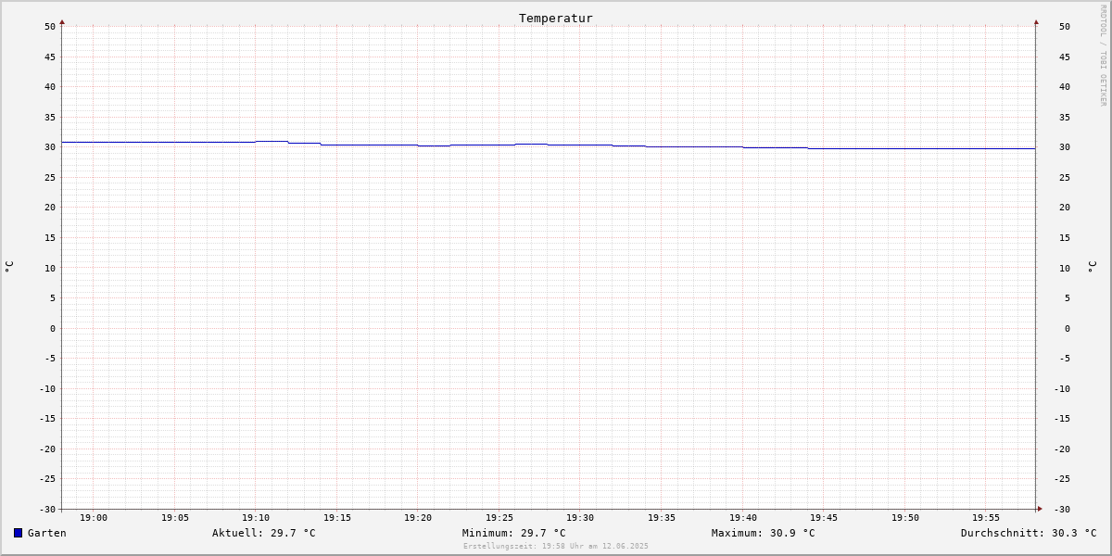Click the 19:55 time axis label
The height and width of the screenshot is (556, 1112).
(x=986, y=517)
